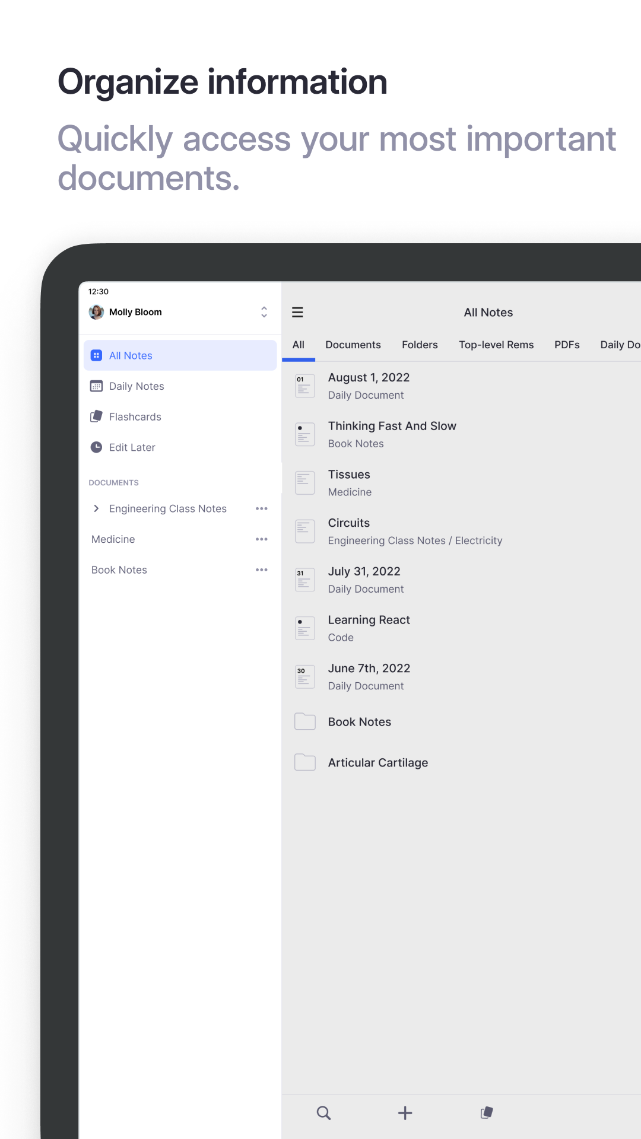641x1139 pixels.
Task: Open Book Notes document in sidebar
Action: click(119, 570)
